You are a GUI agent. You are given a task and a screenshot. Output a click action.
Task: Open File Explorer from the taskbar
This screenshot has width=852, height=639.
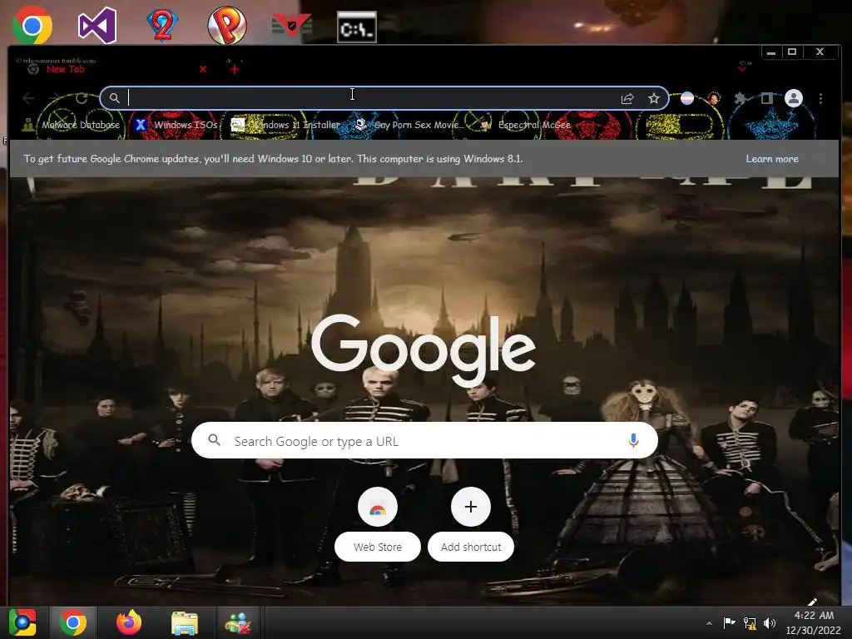(185, 623)
